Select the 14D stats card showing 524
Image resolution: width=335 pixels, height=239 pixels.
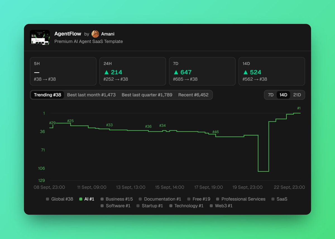pyautogui.click(x=272, y=71)
